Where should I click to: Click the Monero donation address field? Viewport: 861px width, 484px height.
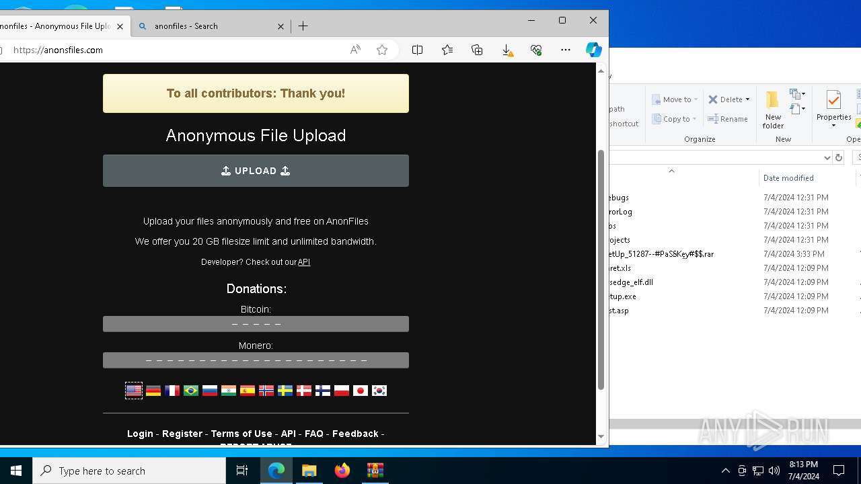pos(256,360)
